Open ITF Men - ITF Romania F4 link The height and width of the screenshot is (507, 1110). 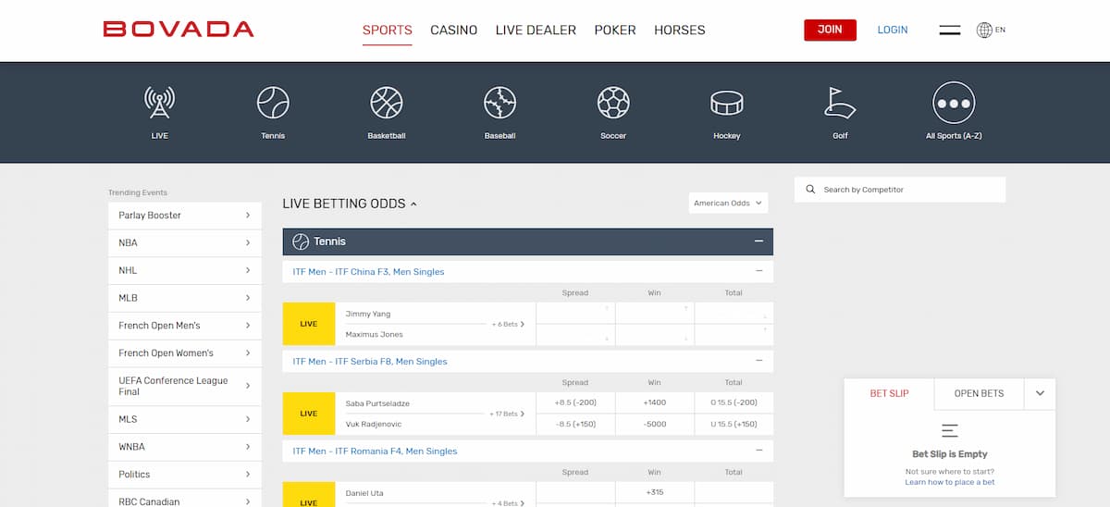pos(375,451)
